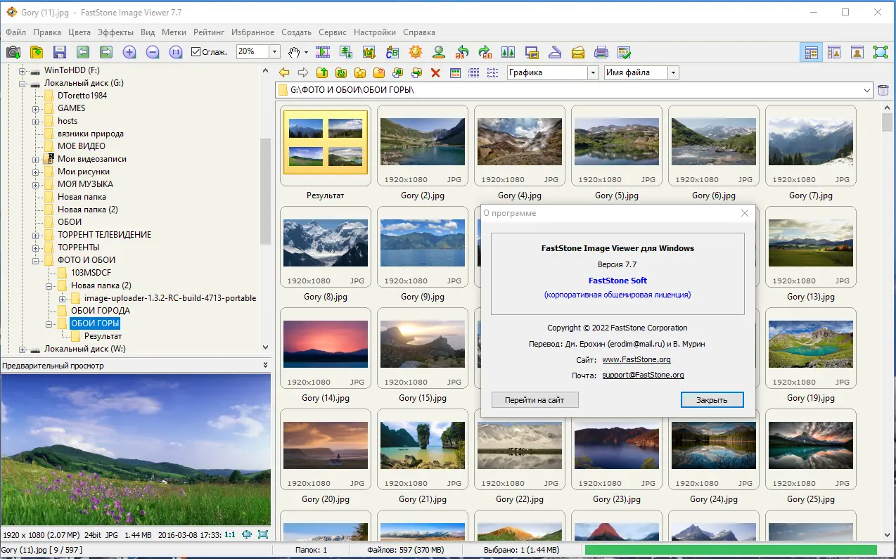Open the 20% zoom level dropdown
The height and width of the screenshot is (559, 896).
coord(273,51)
